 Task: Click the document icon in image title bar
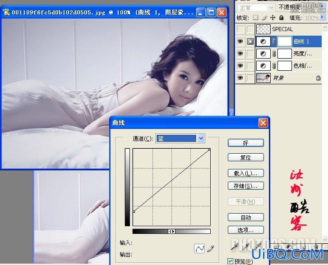coord(6,12)
